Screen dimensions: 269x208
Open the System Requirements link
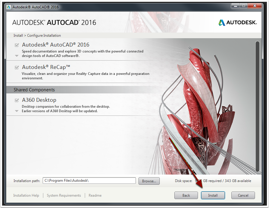[64, 195]
